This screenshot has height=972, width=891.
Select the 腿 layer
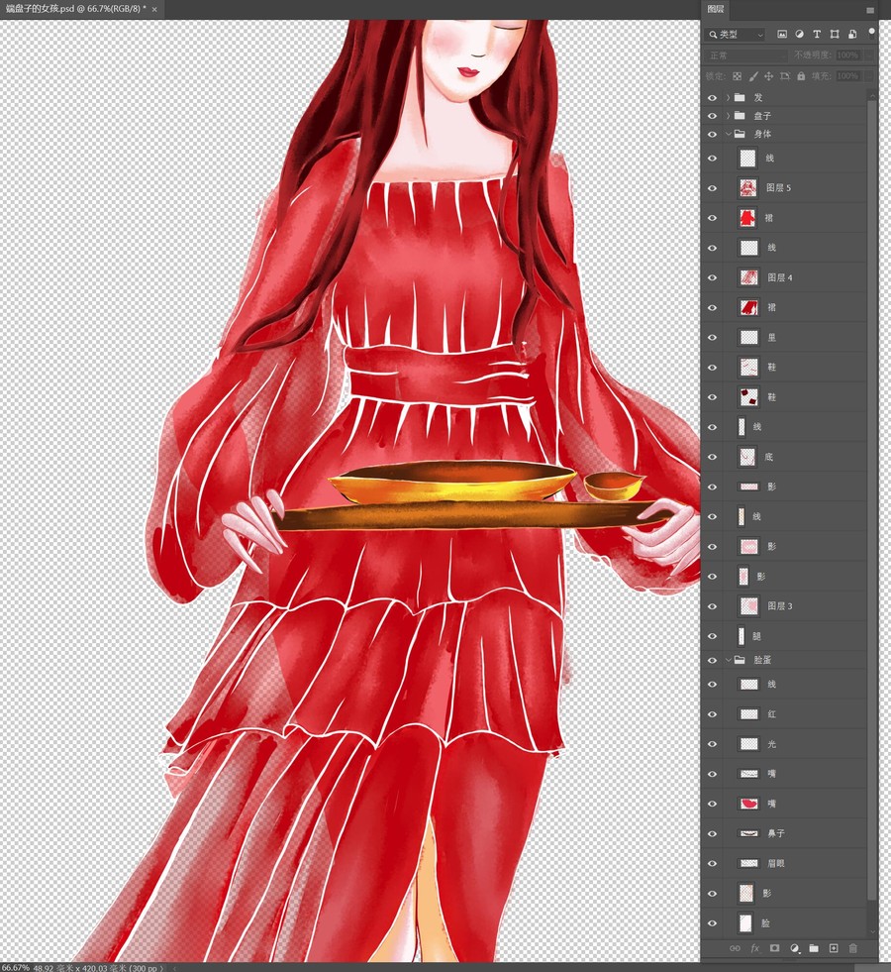click(784, 636)
